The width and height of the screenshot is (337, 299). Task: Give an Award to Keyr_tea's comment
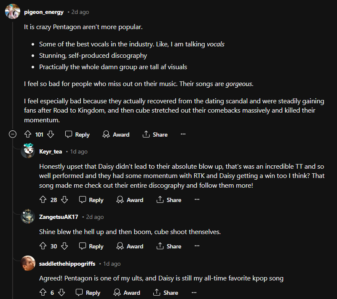click(x=130, y=200)
